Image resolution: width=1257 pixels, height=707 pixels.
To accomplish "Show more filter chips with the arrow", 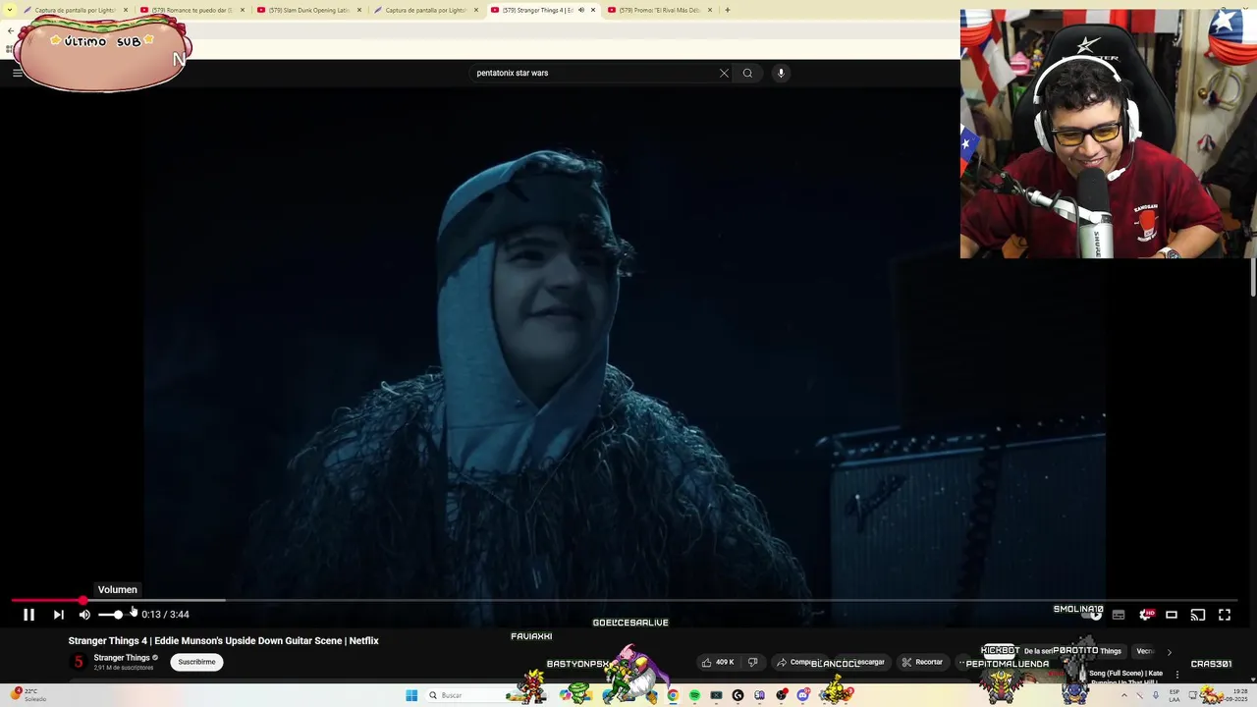I will point(1169,652).
